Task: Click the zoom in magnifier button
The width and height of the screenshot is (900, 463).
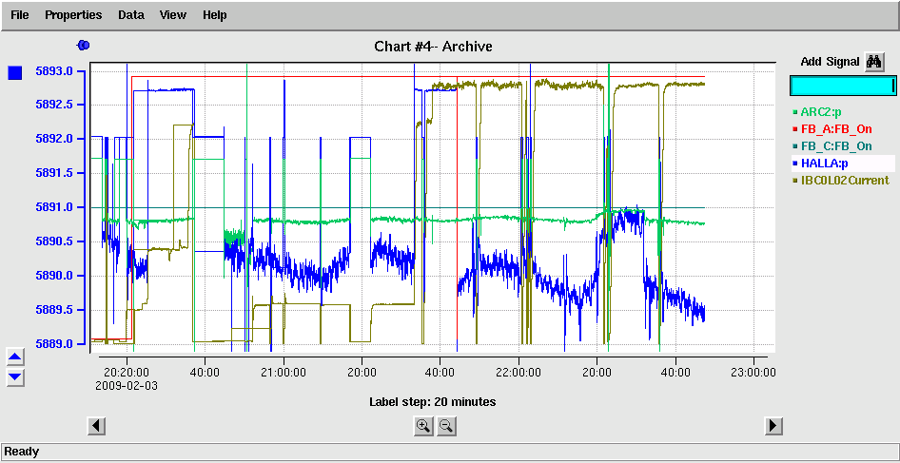Action: pyautogui.click(x=423, y=426)
